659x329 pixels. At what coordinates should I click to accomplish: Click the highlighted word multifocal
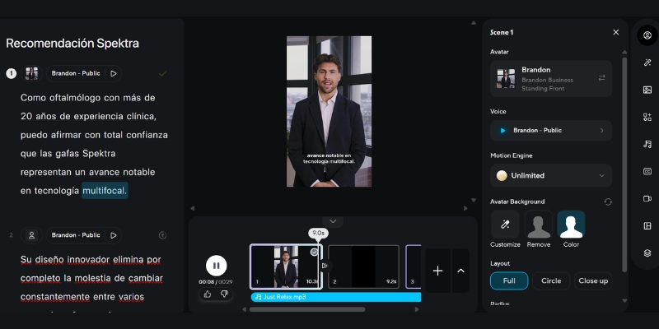[105, 191]
